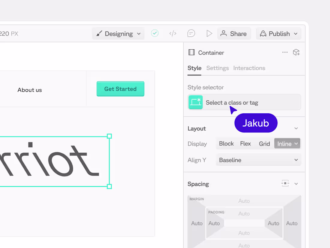The height and width of the screenshot is (248, 330).
Task: Click the Align Y label
Action: point(197,160)
